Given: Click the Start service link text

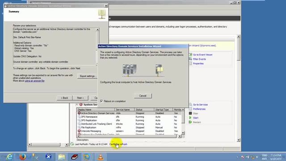Looking at the screenshot, I should click(196, 118).
